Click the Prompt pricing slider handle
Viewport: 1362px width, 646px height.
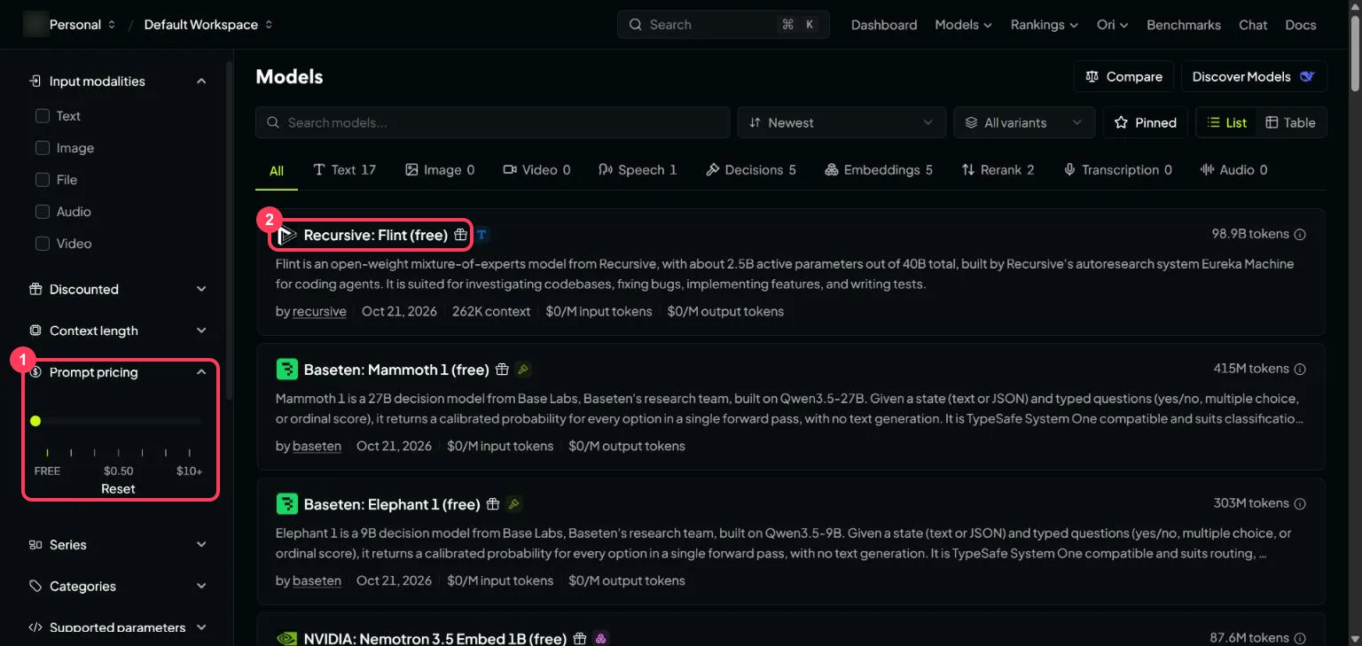35,421
